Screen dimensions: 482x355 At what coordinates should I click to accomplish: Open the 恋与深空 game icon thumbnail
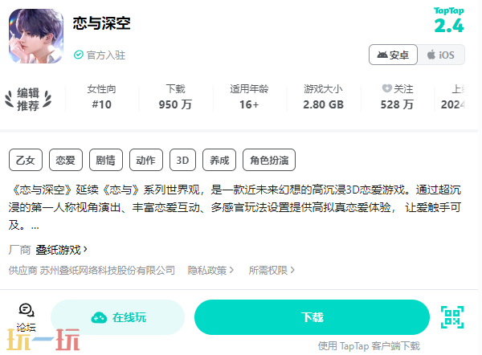(36, 36)
